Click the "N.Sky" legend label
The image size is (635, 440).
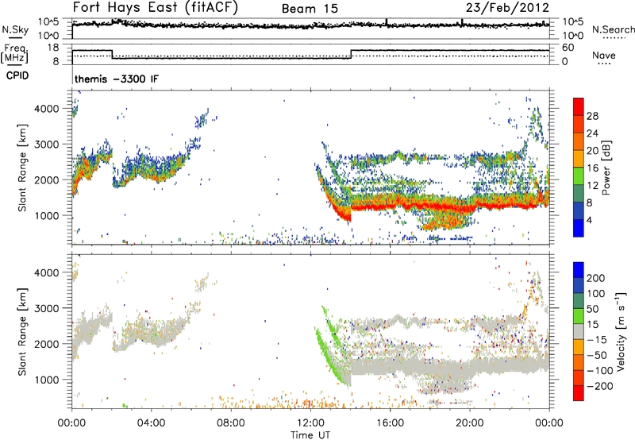15,29
